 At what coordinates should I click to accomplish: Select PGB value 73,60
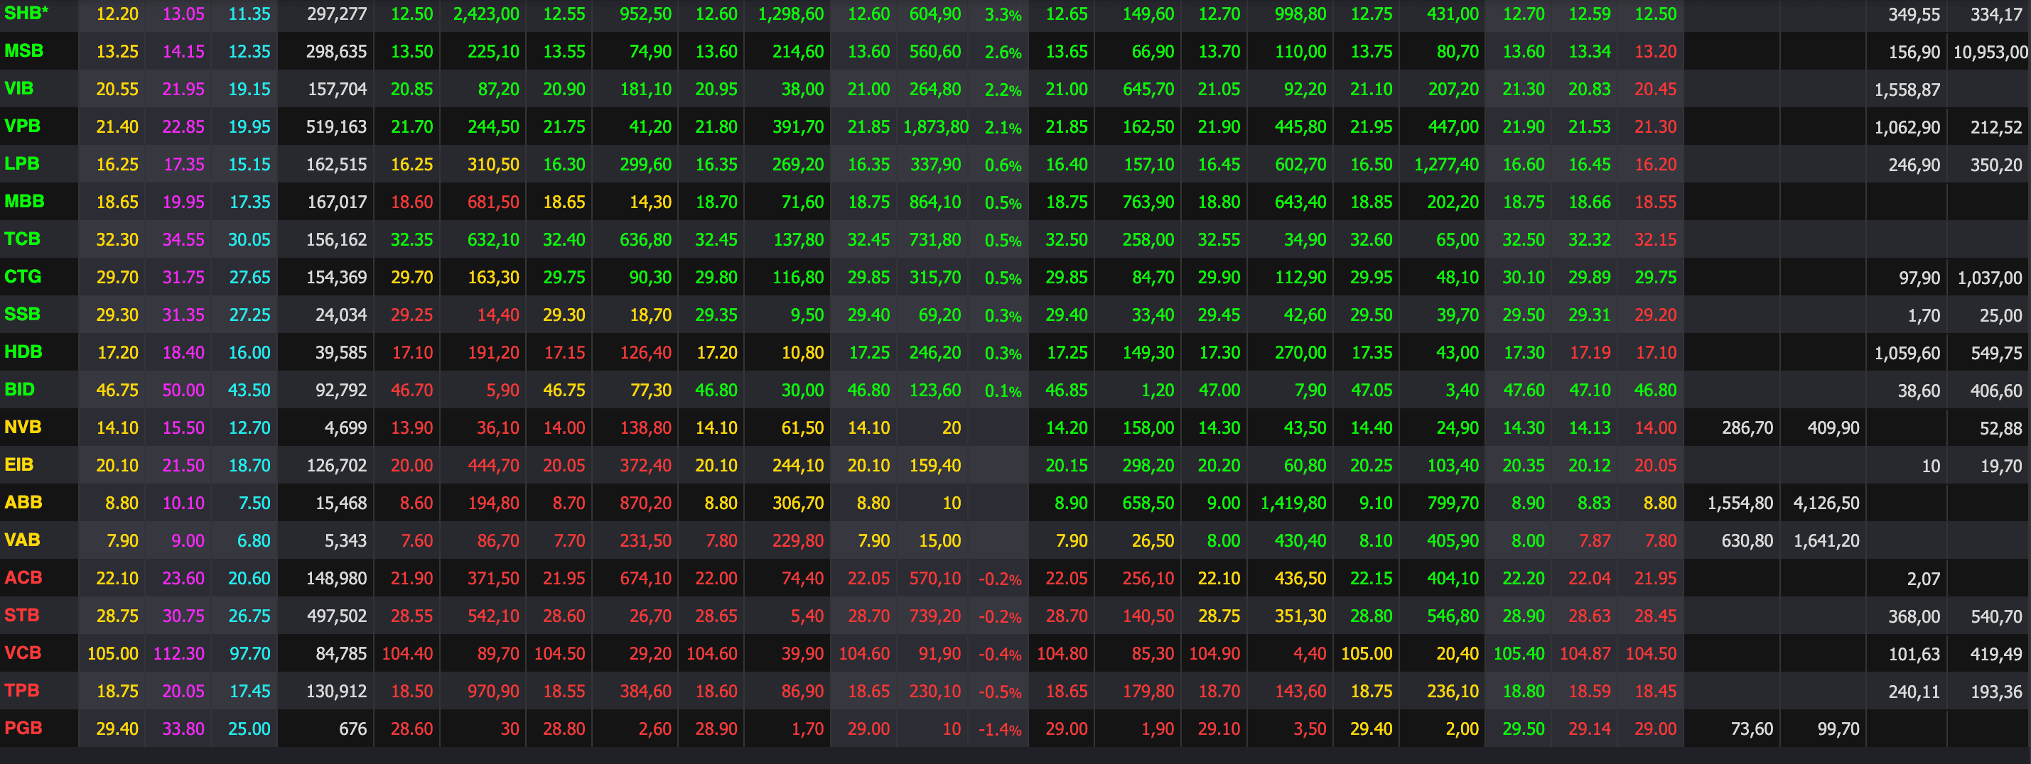(x=1752, y=729)
